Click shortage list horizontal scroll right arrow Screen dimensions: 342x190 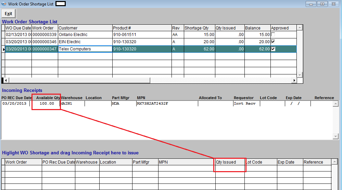[294, 80]
